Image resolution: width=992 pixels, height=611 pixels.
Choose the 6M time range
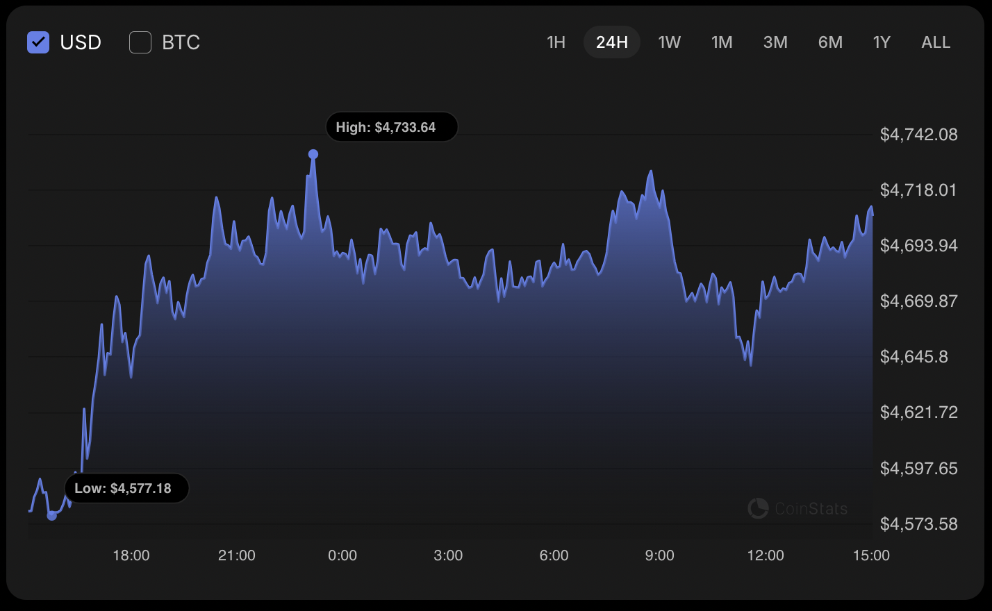[830, 42]
